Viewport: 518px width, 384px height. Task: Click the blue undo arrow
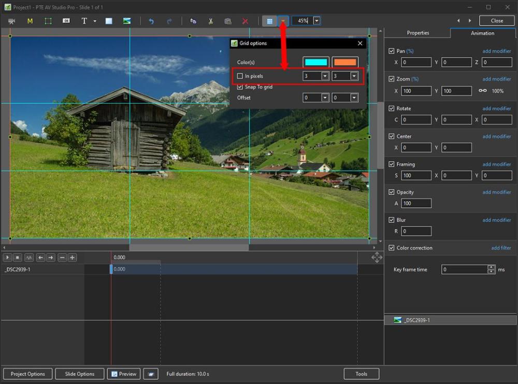[x=151, y=21]
